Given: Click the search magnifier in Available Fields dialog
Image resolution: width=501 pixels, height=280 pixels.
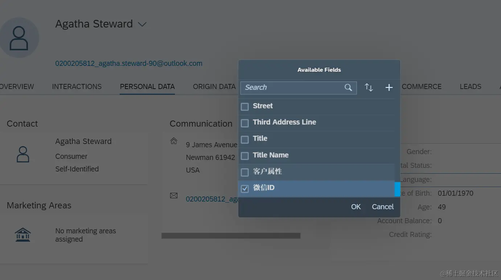Looking at the screenshot, I should [x=348, y=88].
